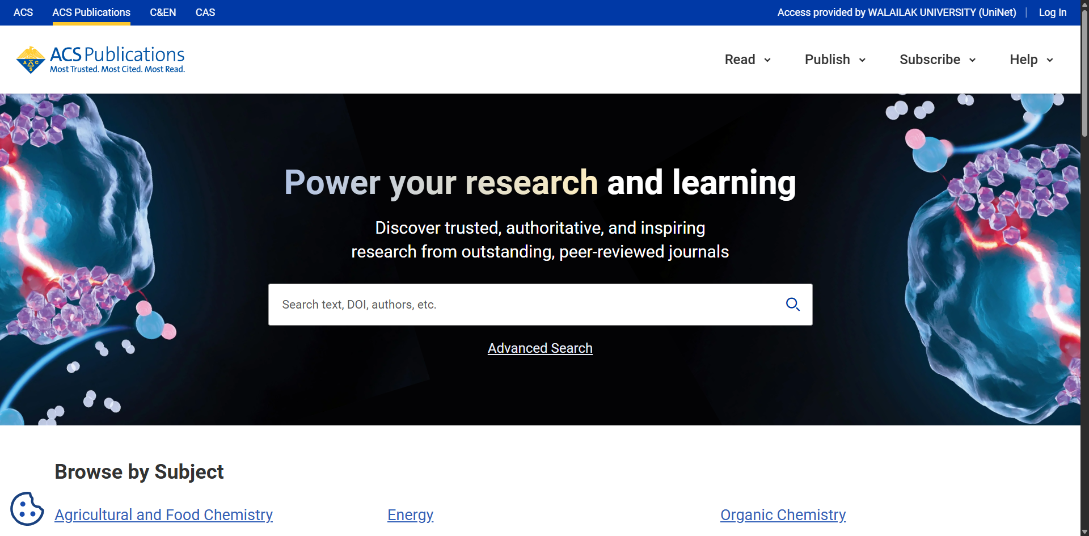This screenshot has height=536, width=1089.
Task: Select the ACS Publications top tab
Action: point(91,12)
